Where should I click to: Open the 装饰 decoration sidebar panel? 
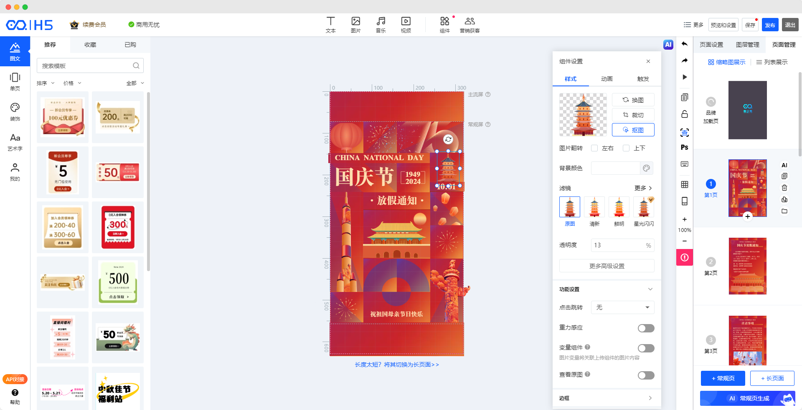(15, 112)
